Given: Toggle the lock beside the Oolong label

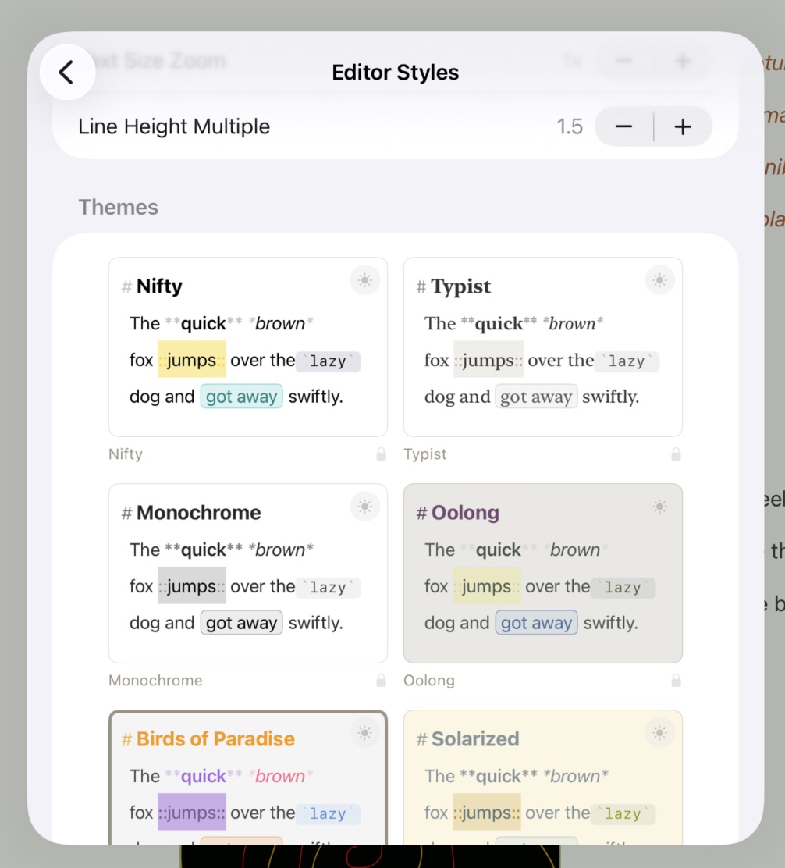Looking at the screenshot, I should 676,680.
